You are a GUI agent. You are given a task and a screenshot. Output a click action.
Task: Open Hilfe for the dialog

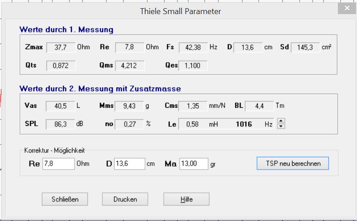coord(186,199)
